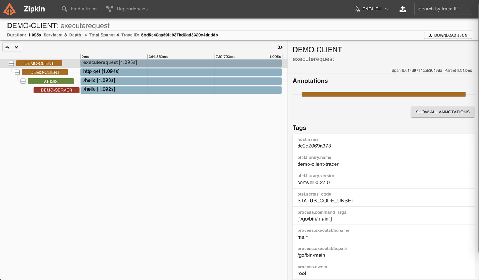Viewport: 479px width, 280px height.
Task: Focus the Search by trace ID field
Action: (x=442, y=9)
